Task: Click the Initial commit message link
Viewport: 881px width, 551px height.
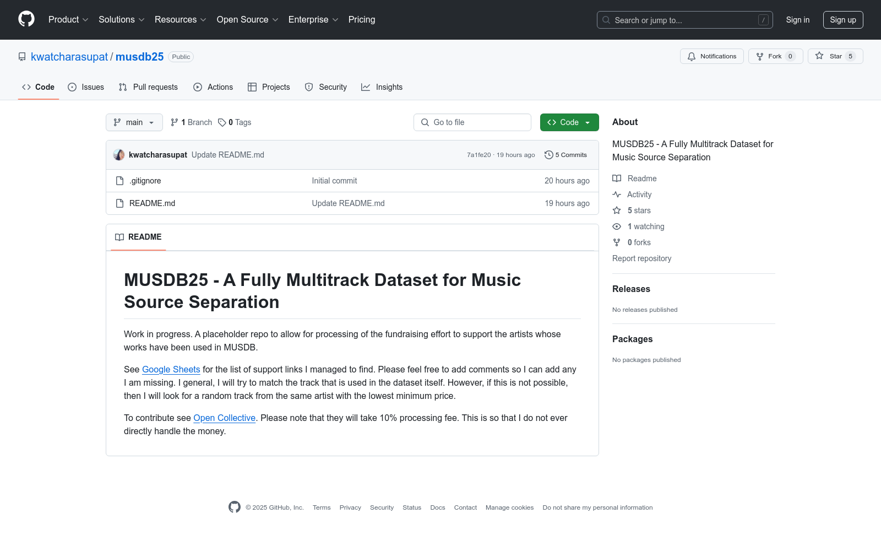Action: [x=334, y=181]
